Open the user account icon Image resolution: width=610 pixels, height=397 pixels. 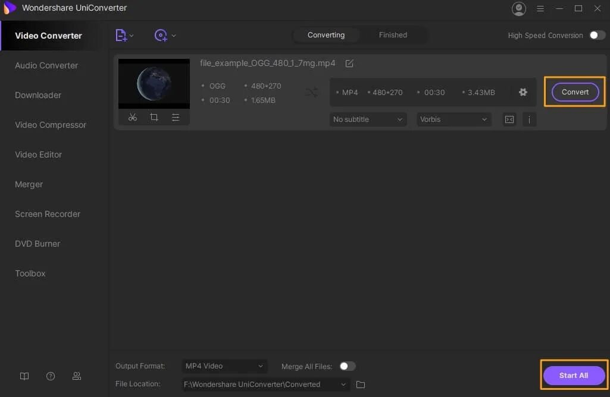pyautogui.click(x=518, y=8)
